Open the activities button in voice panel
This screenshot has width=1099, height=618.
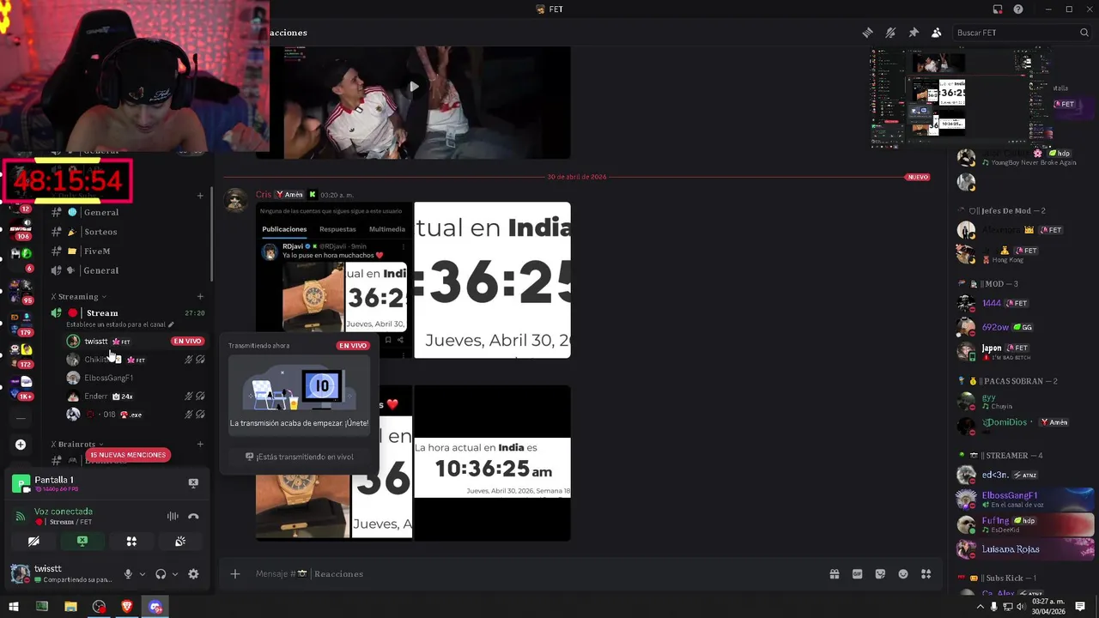click(x=131, y=542)
